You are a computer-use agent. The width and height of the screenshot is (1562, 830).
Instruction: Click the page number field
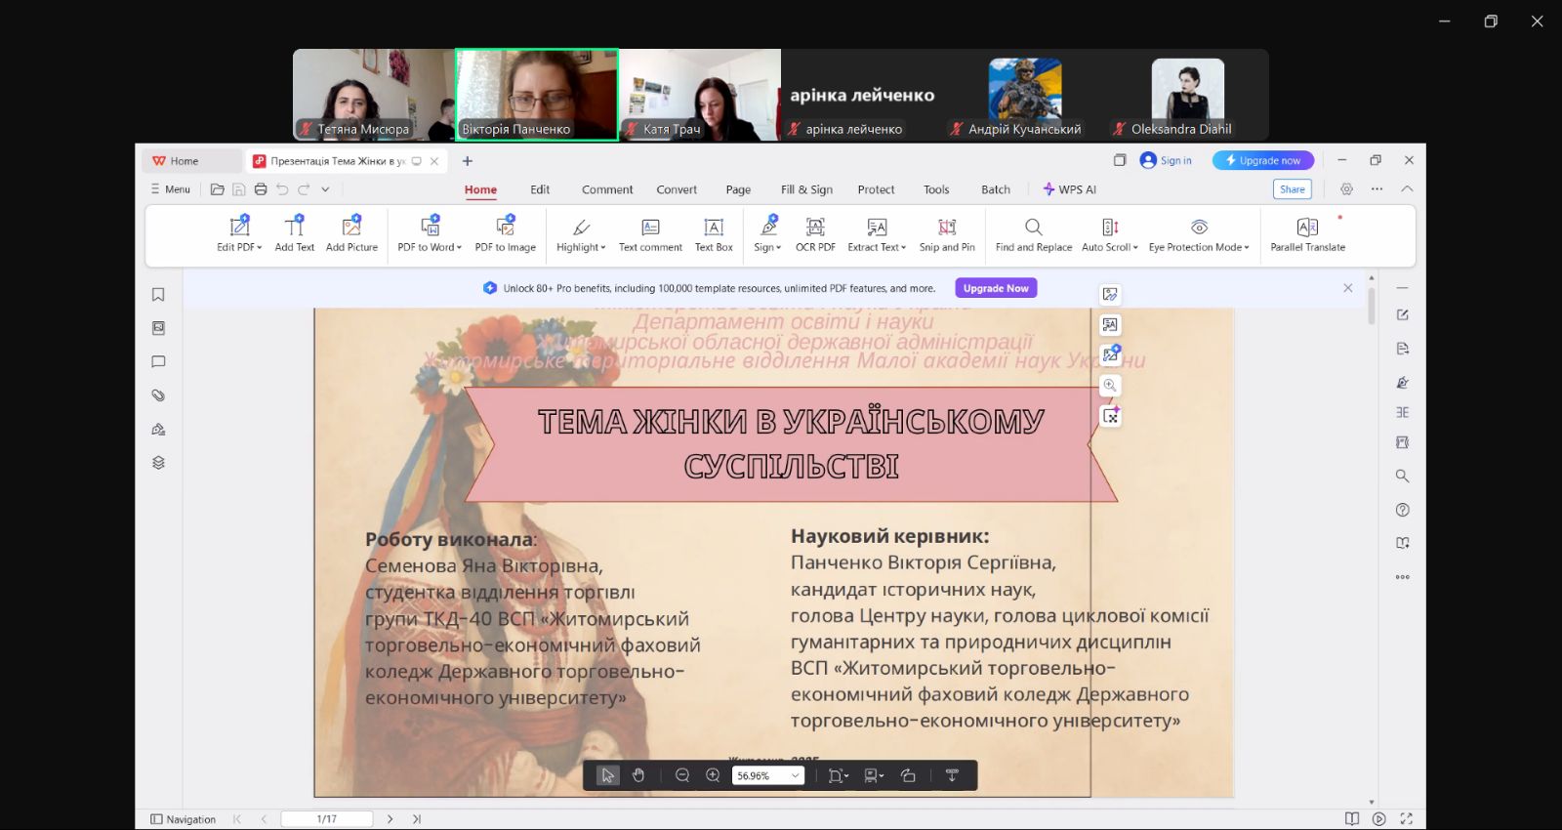point(326,819)
